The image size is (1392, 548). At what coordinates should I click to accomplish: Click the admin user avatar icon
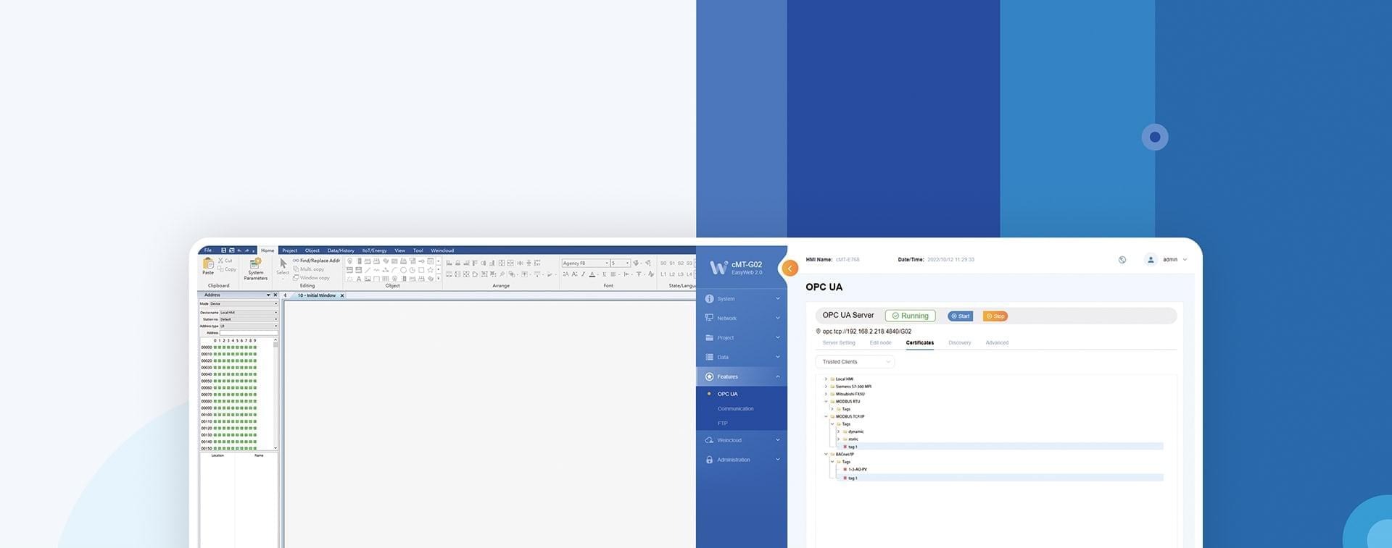coord(1150,260)
